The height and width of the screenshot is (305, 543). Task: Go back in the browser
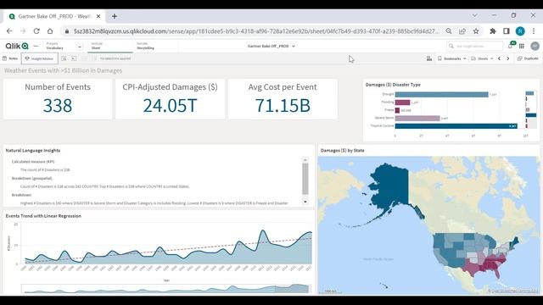(x=9, y=31)
